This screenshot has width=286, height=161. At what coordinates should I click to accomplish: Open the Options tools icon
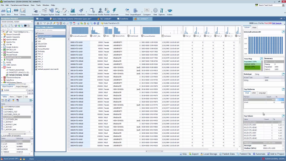coord(162,12)
